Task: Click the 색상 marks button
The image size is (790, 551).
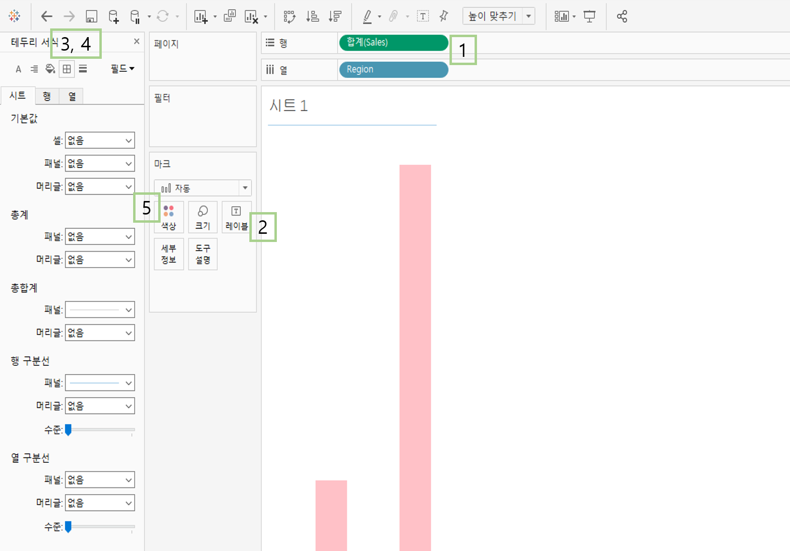Action: 169,217
